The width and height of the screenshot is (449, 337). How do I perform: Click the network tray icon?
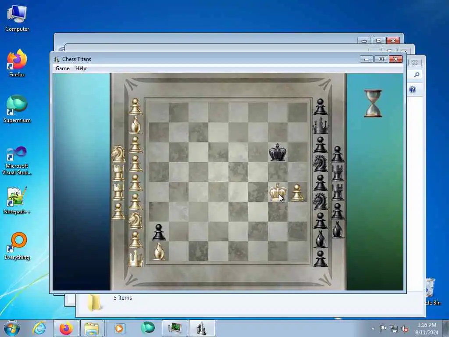(x=394, y=329)
